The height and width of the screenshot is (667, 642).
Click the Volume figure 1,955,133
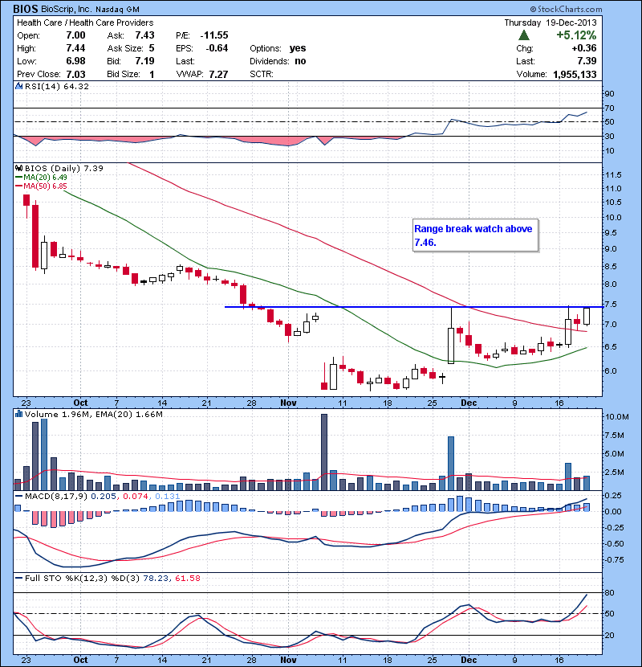click(575, 75)
